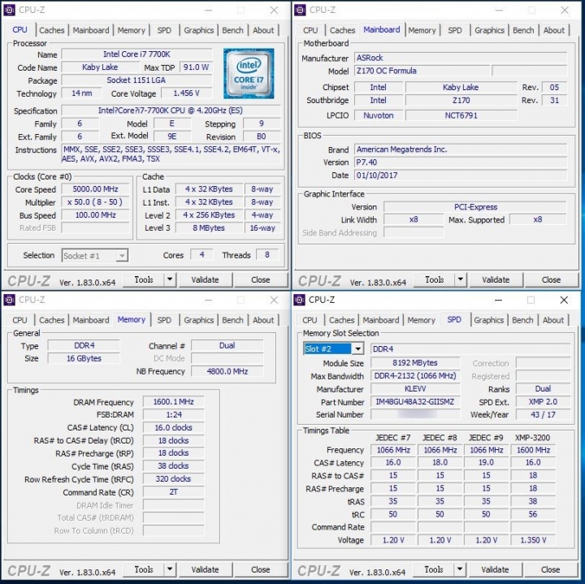
Task: Open Tools dropdown arrow in the CPU window
Action: point(170,279)
